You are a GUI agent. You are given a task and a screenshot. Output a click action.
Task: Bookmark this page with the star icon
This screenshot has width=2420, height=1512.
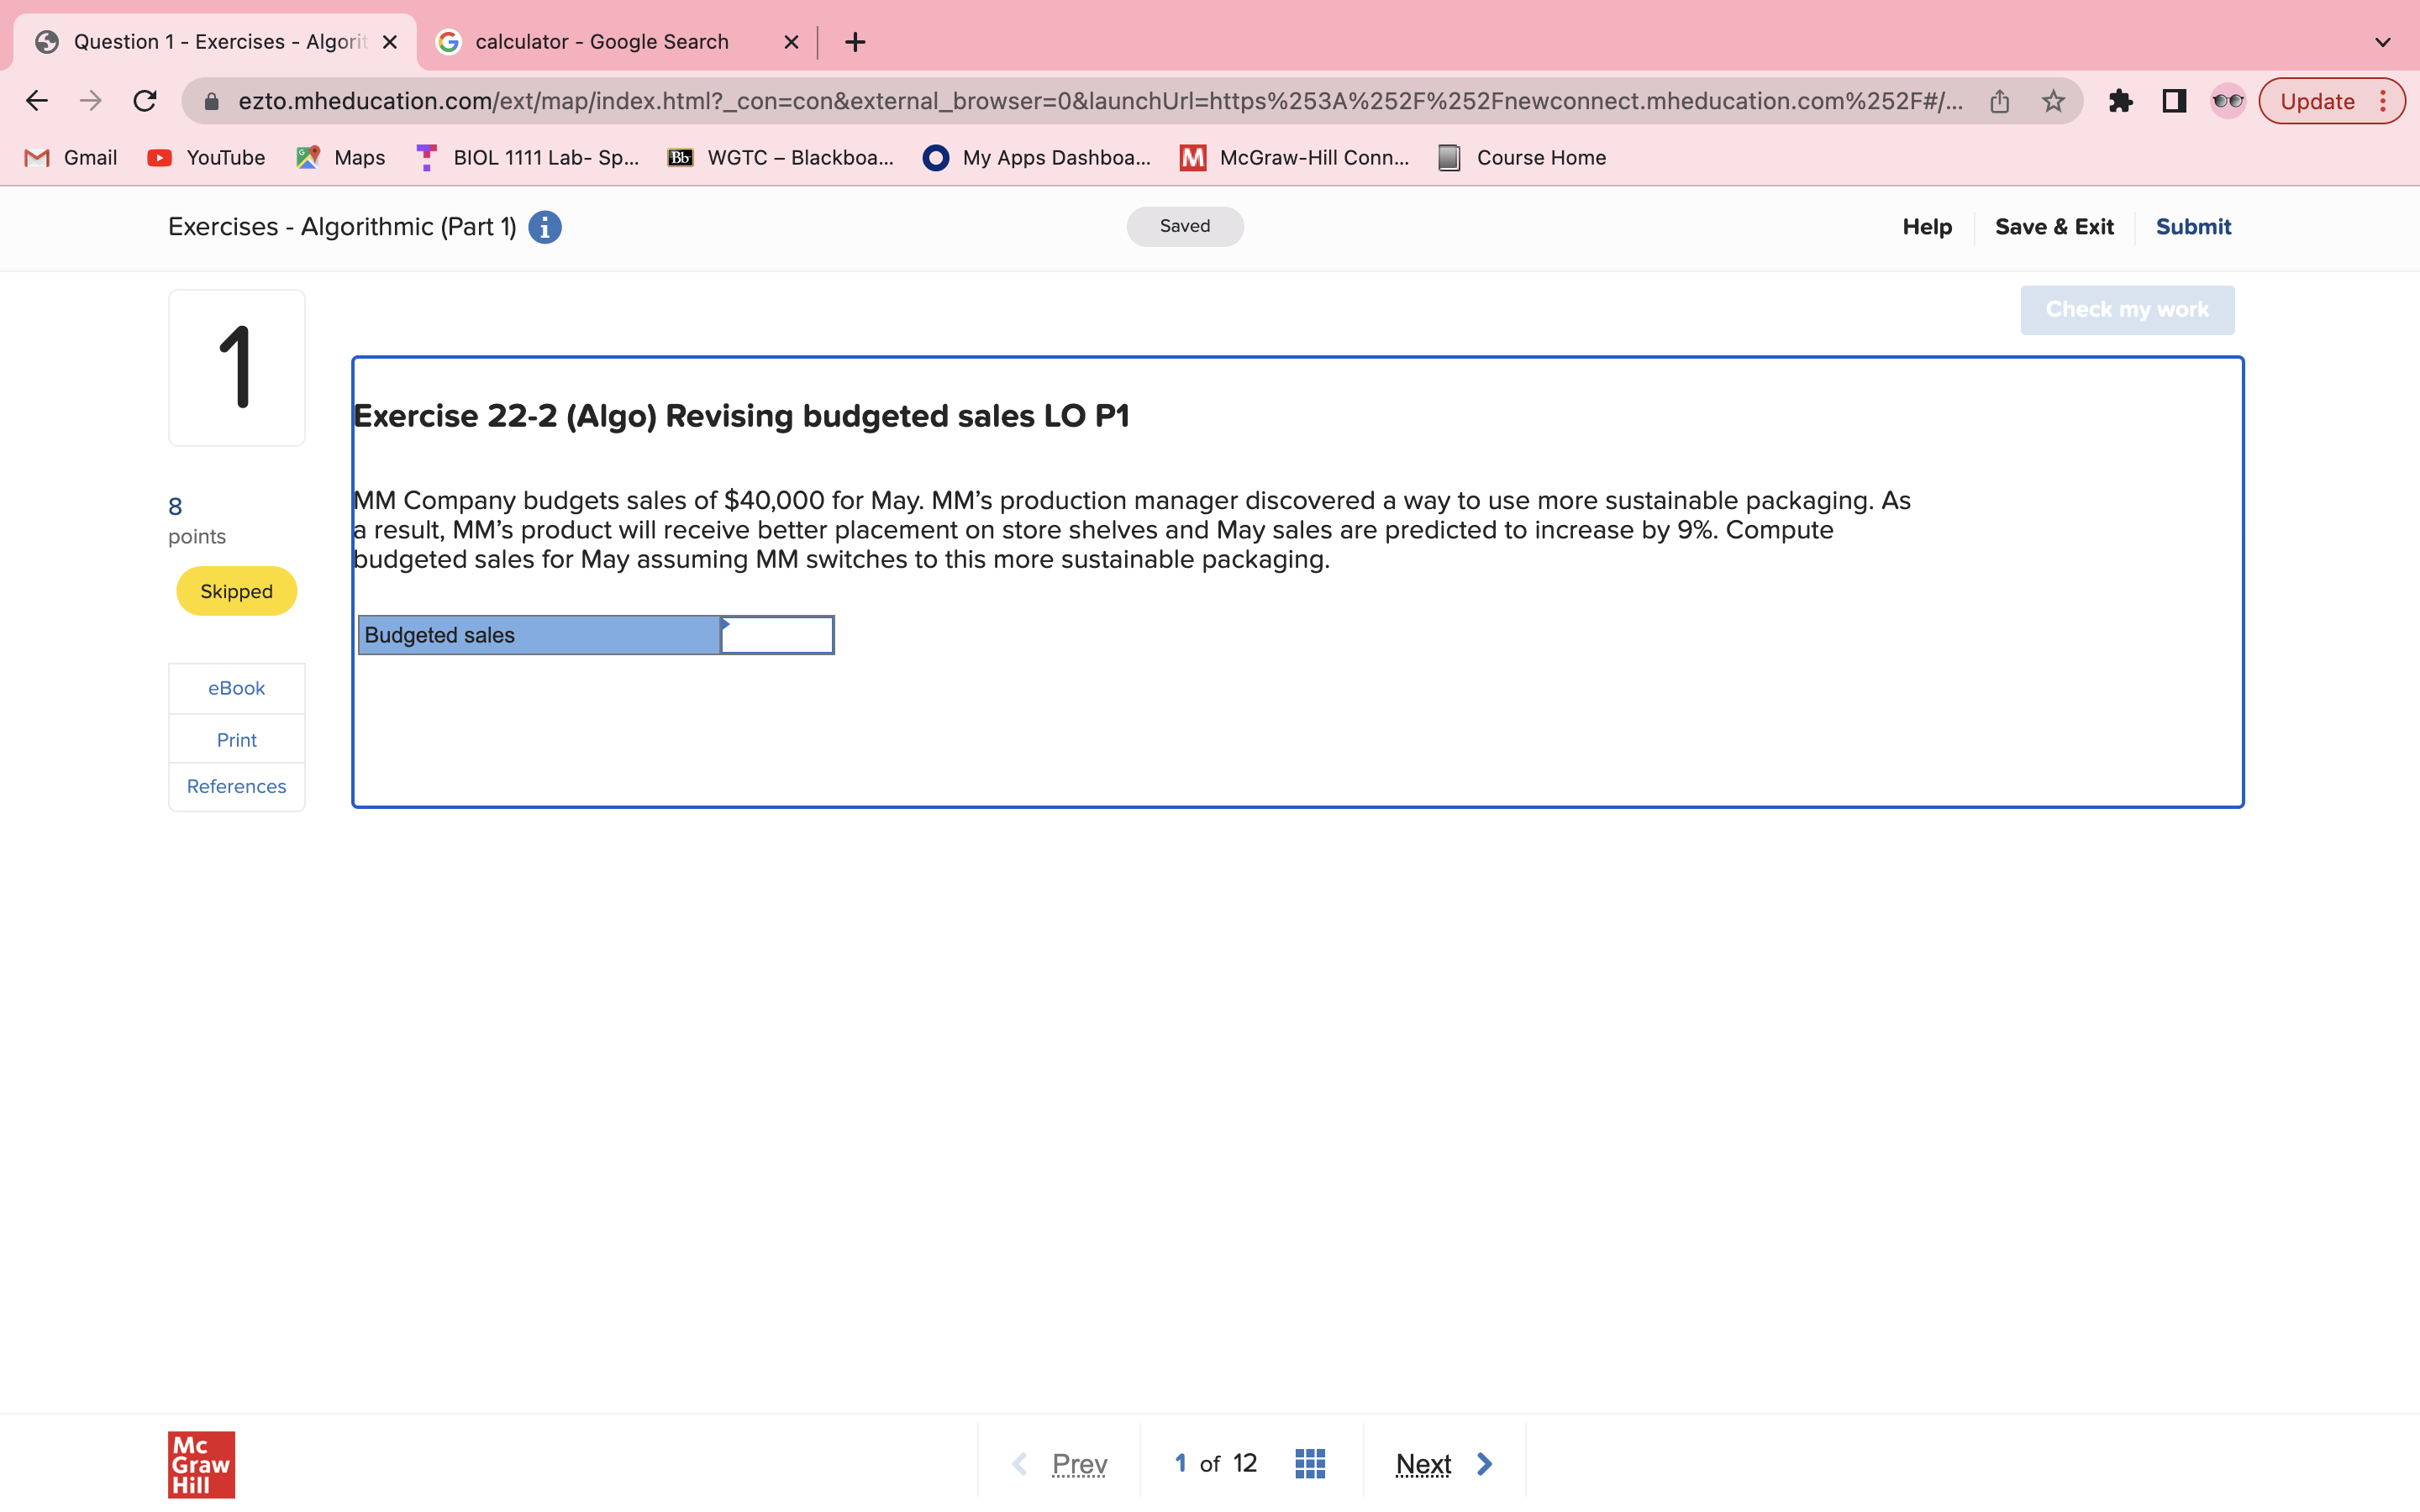coord(2052,100)
